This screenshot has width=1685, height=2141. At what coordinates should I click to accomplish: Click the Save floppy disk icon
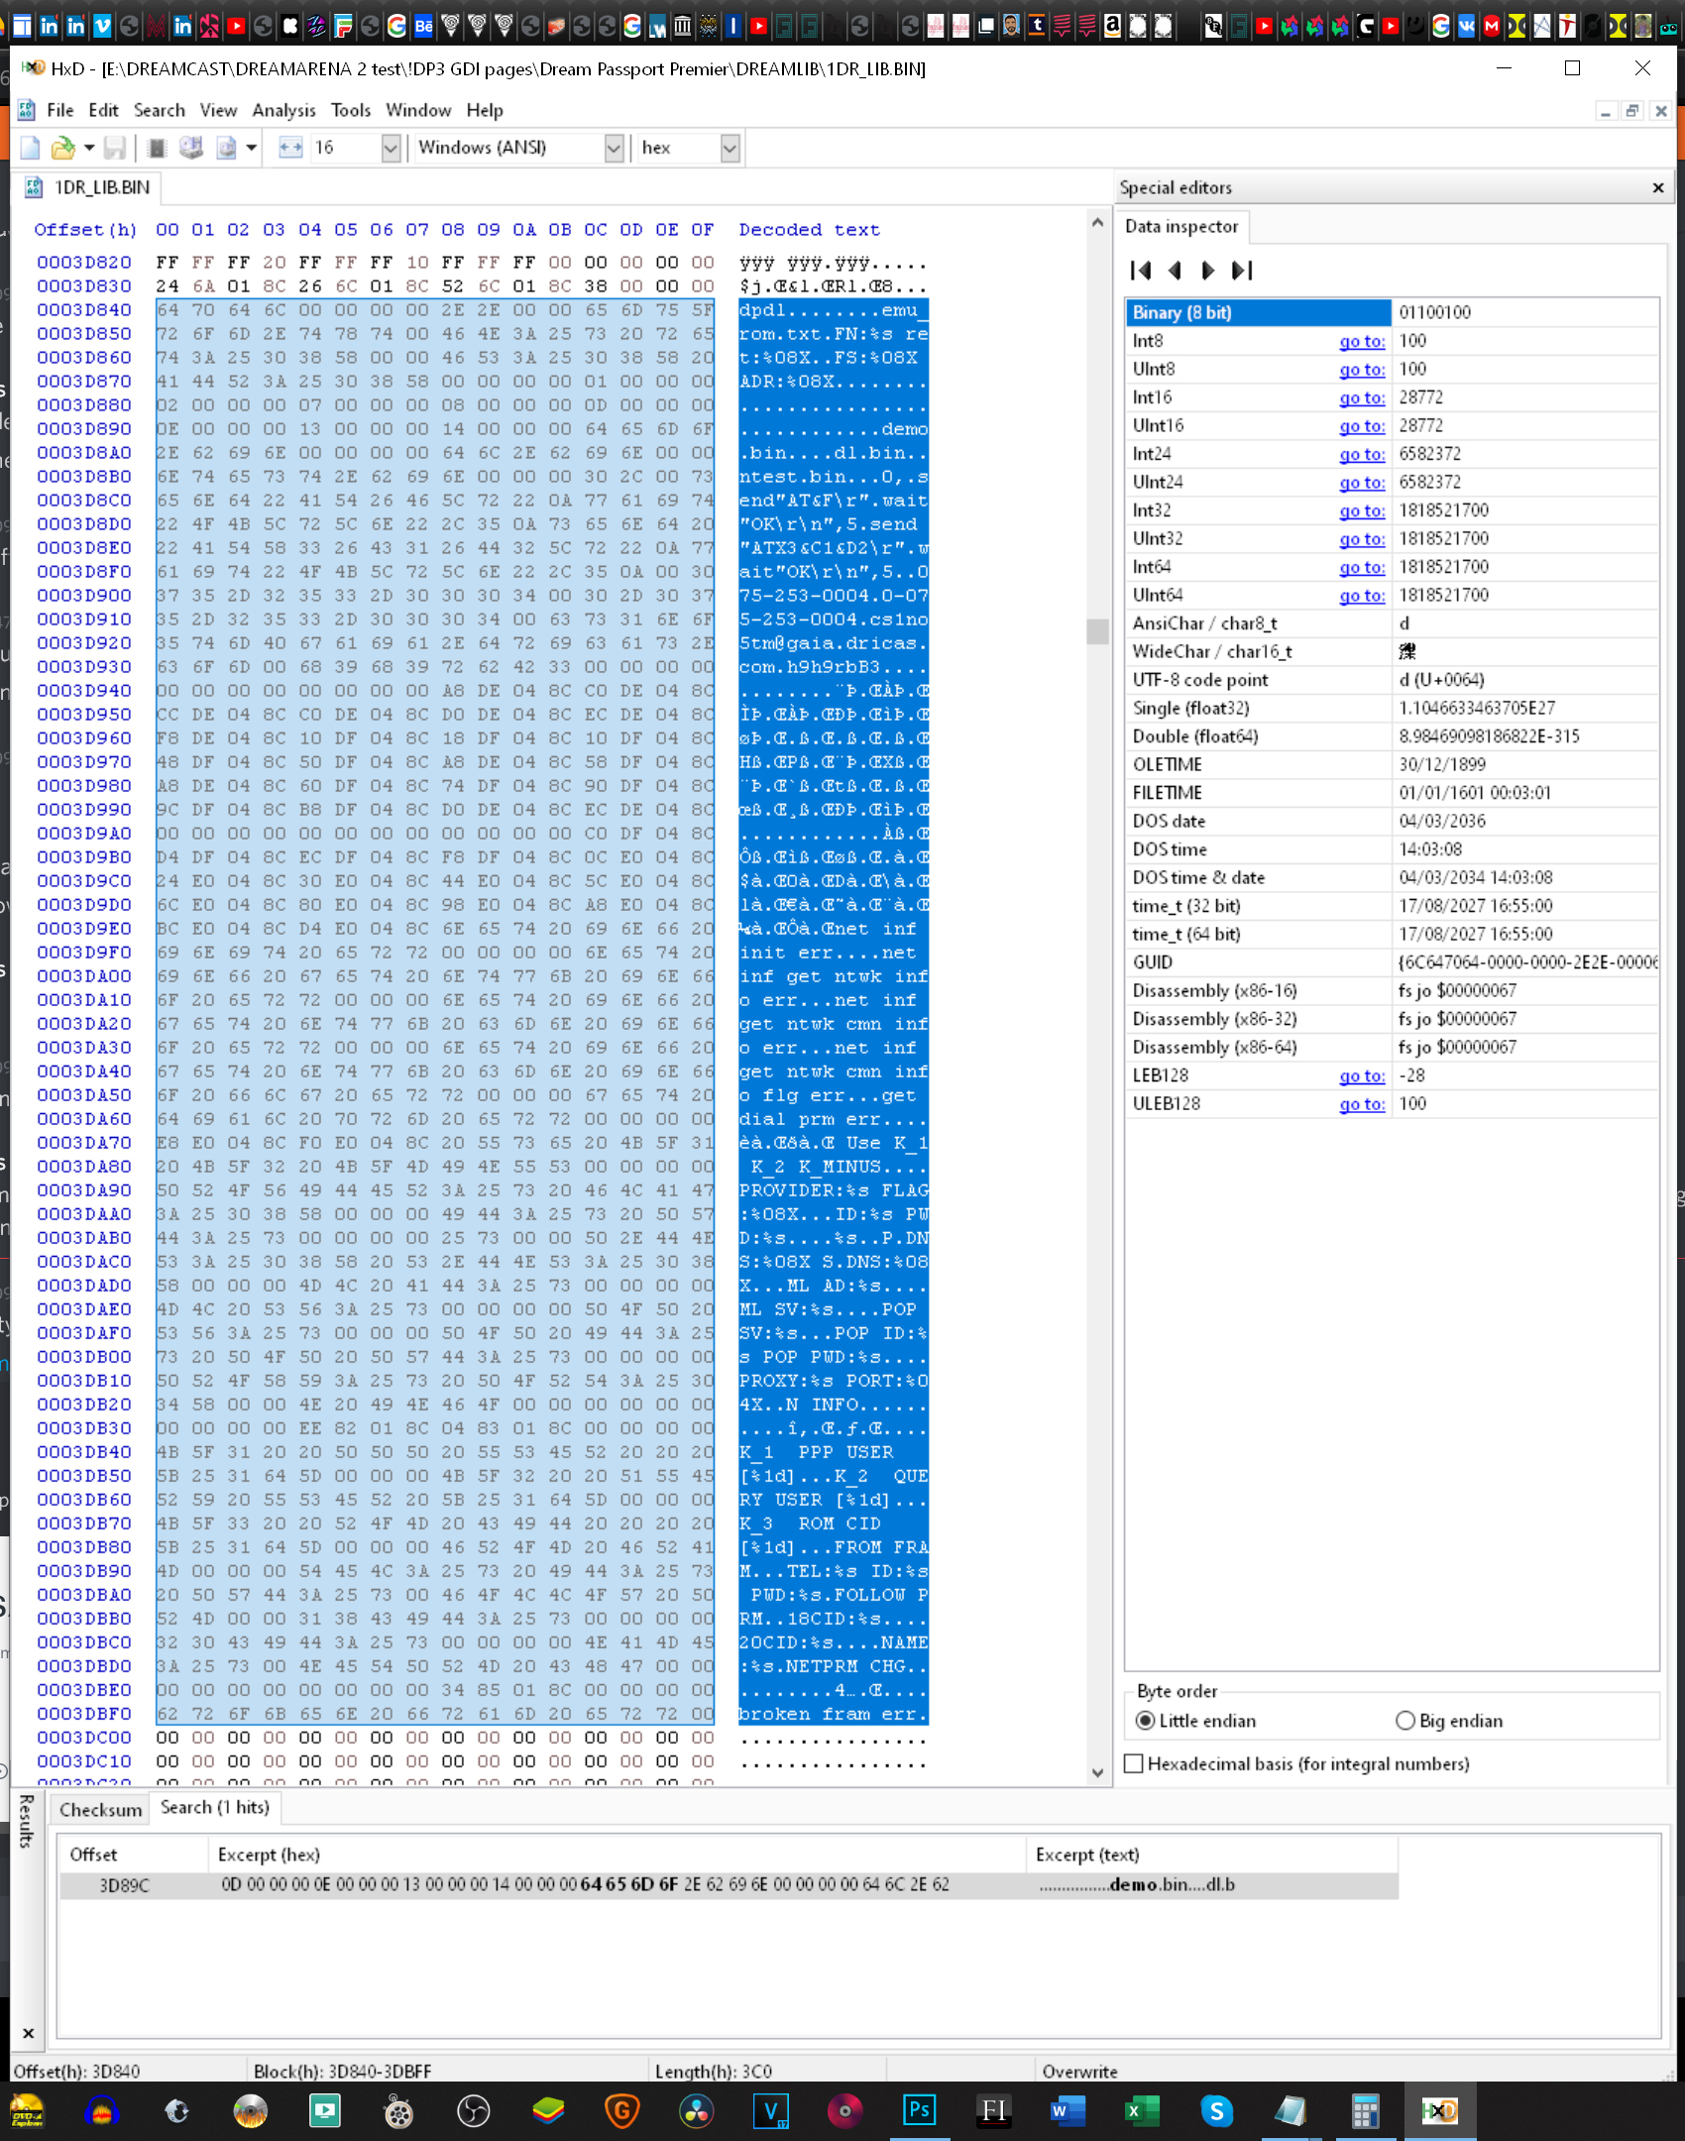click(115, 148)
